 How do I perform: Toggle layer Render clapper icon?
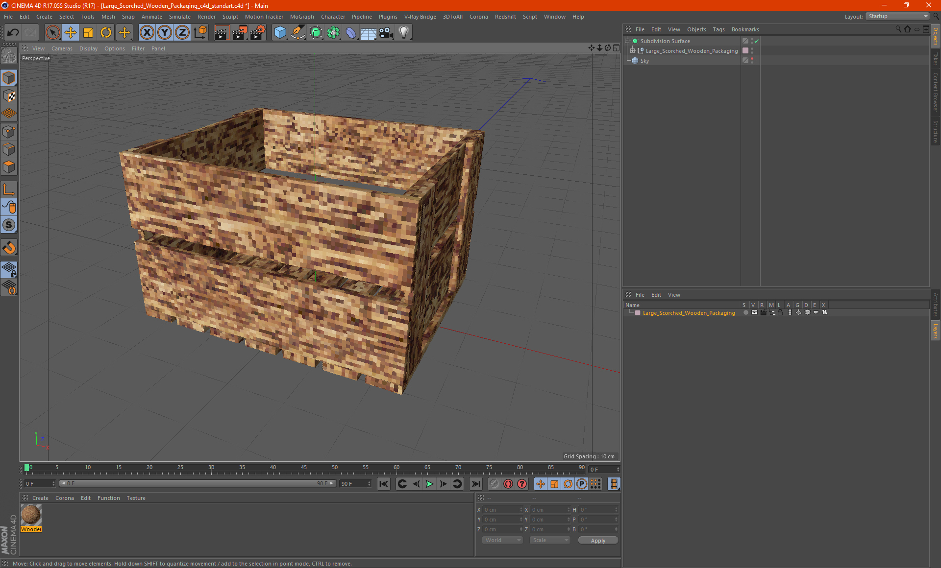click(763, 312)
